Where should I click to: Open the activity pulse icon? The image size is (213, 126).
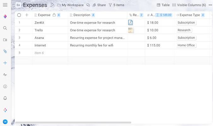tap(5, 75)
